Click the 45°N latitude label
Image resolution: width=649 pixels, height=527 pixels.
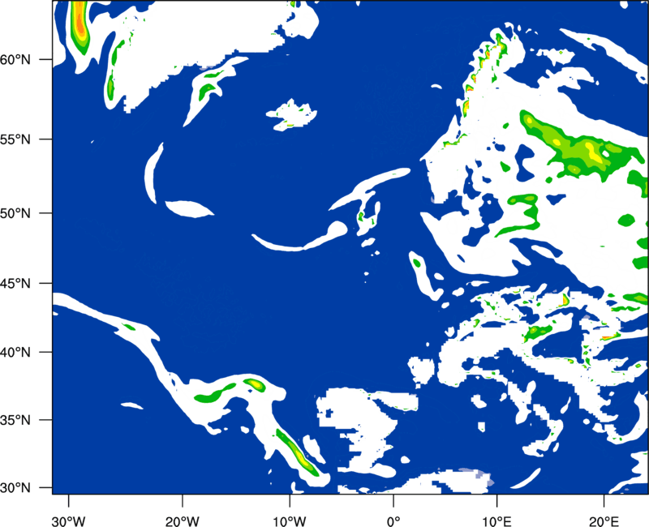[x=15, y=283]
